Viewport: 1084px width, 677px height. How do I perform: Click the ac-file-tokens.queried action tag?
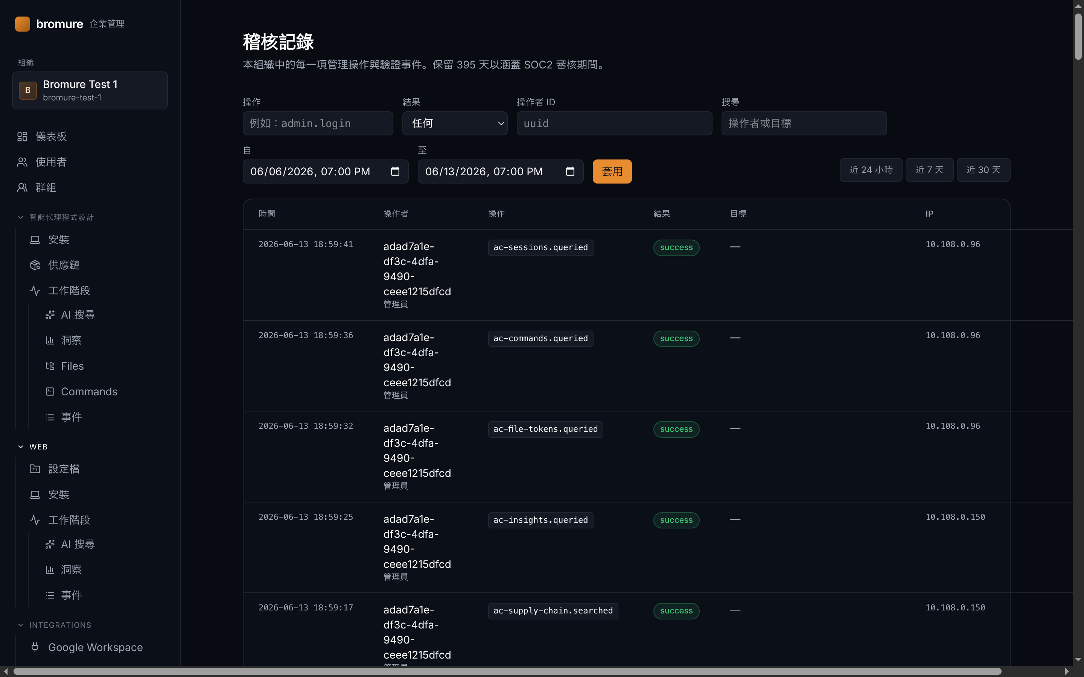(546, 430)
